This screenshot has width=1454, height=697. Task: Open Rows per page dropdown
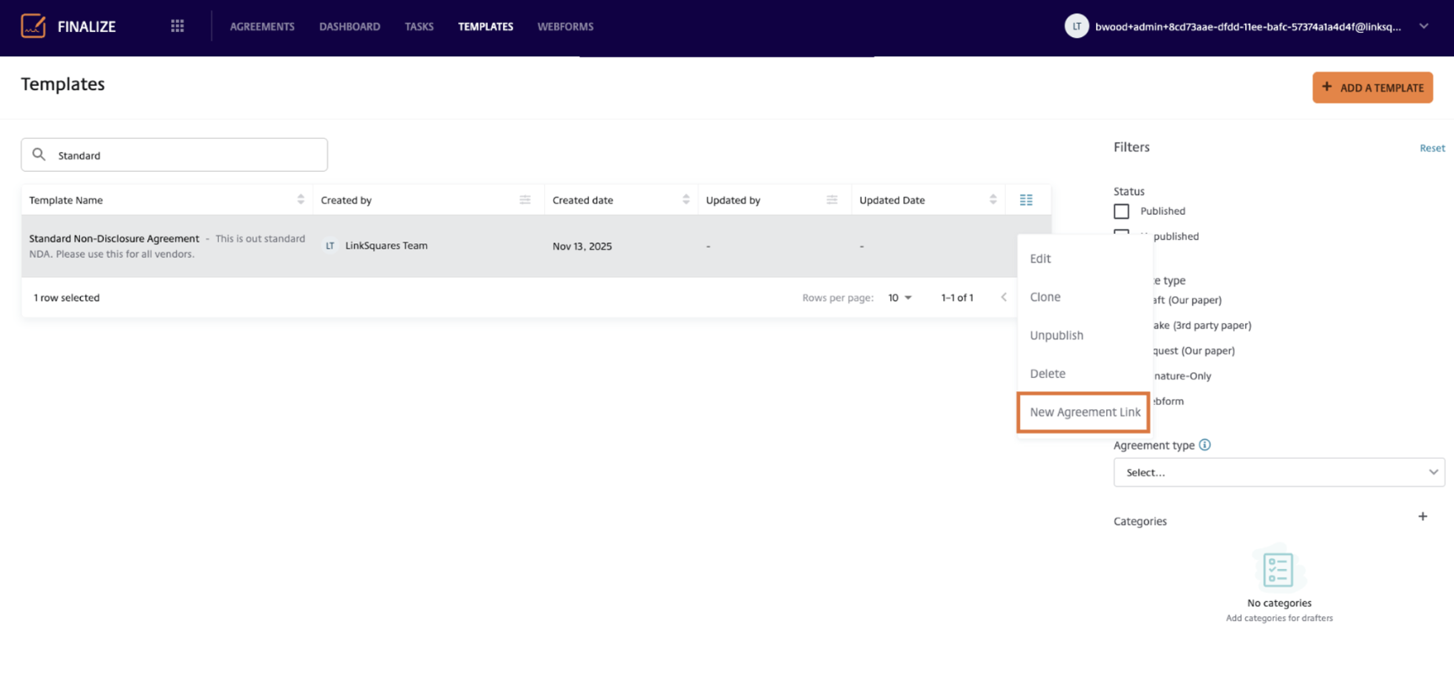click(x=900, y=298)
